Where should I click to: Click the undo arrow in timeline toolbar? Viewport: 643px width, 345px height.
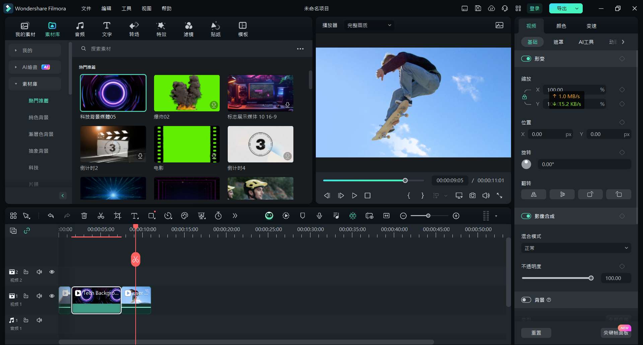click(51, 216)
